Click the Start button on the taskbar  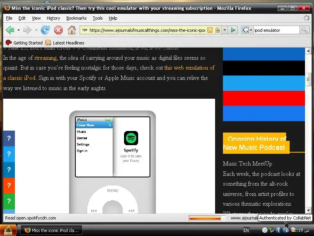pyautogui.click(x=8, y=230)
